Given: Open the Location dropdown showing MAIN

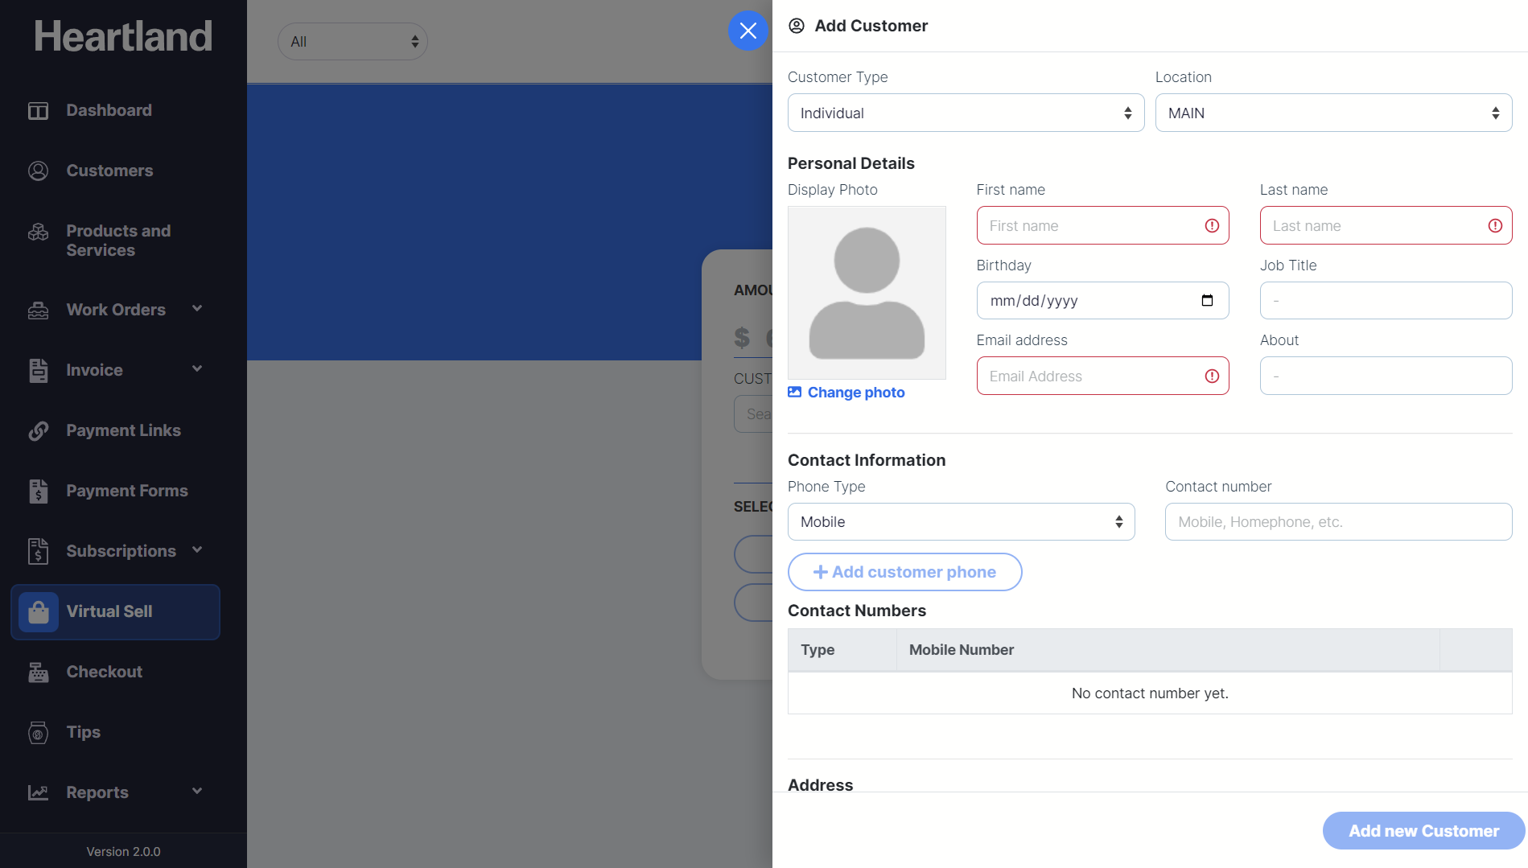Looking at the screenshot, I should 1332,113.
